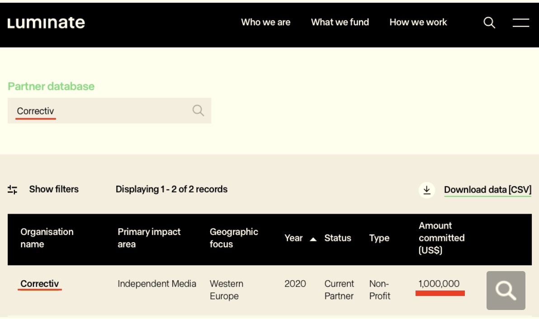The width and height of the screenshot is (539, 319).
Task: Select the Current Partner status cell
Action: [339, 290]
